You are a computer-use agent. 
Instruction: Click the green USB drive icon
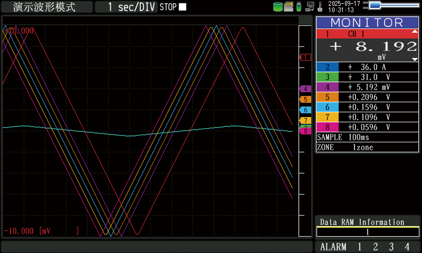pos(299,7)
